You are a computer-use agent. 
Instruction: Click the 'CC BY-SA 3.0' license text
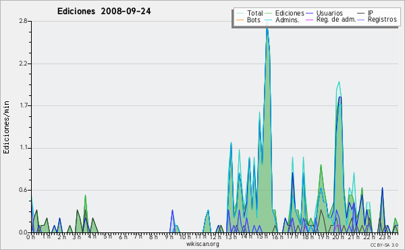pyautogui.click(x=384, y=245)
